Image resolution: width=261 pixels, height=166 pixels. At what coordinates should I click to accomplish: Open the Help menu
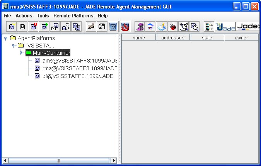(x=103, y=15)
